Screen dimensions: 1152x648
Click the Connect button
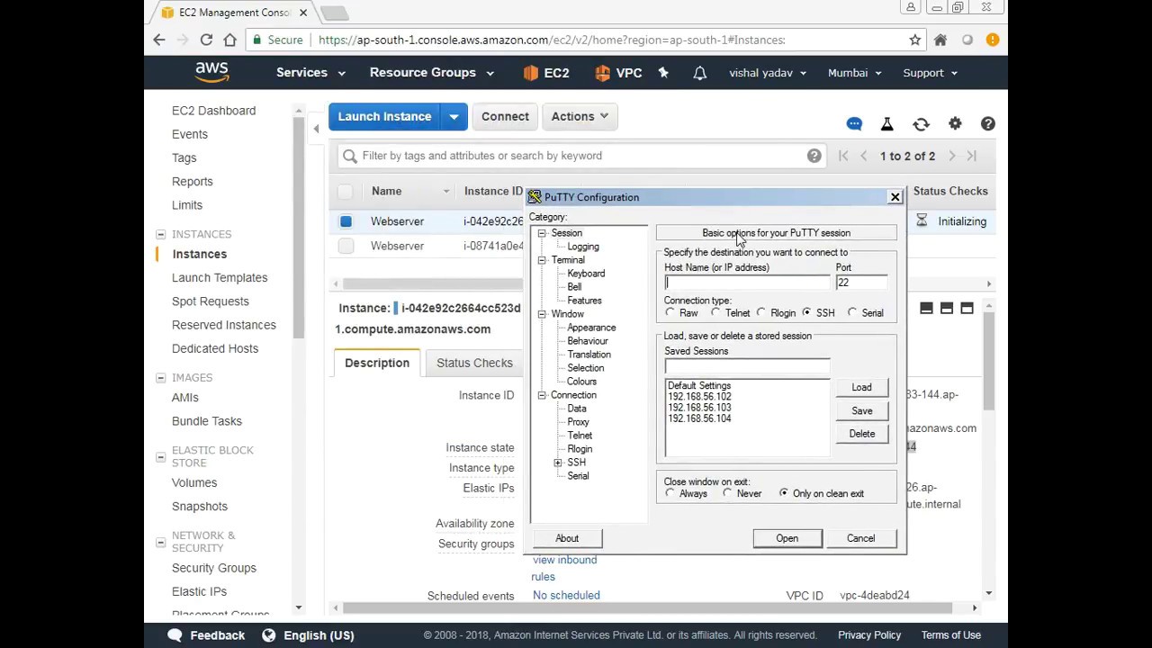point(505,116)
